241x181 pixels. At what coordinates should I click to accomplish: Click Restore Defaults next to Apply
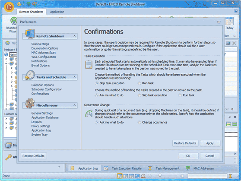point(185,143)
